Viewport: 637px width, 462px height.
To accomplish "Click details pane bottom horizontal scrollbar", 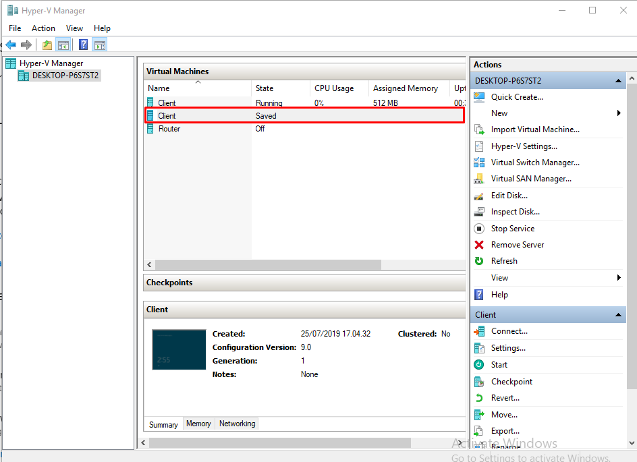I will (x=280, y=442).
